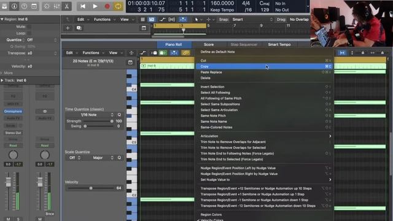Choose Cut from the context menu
Viewport: 393px width, 221px height.
(x=265, y=60)
